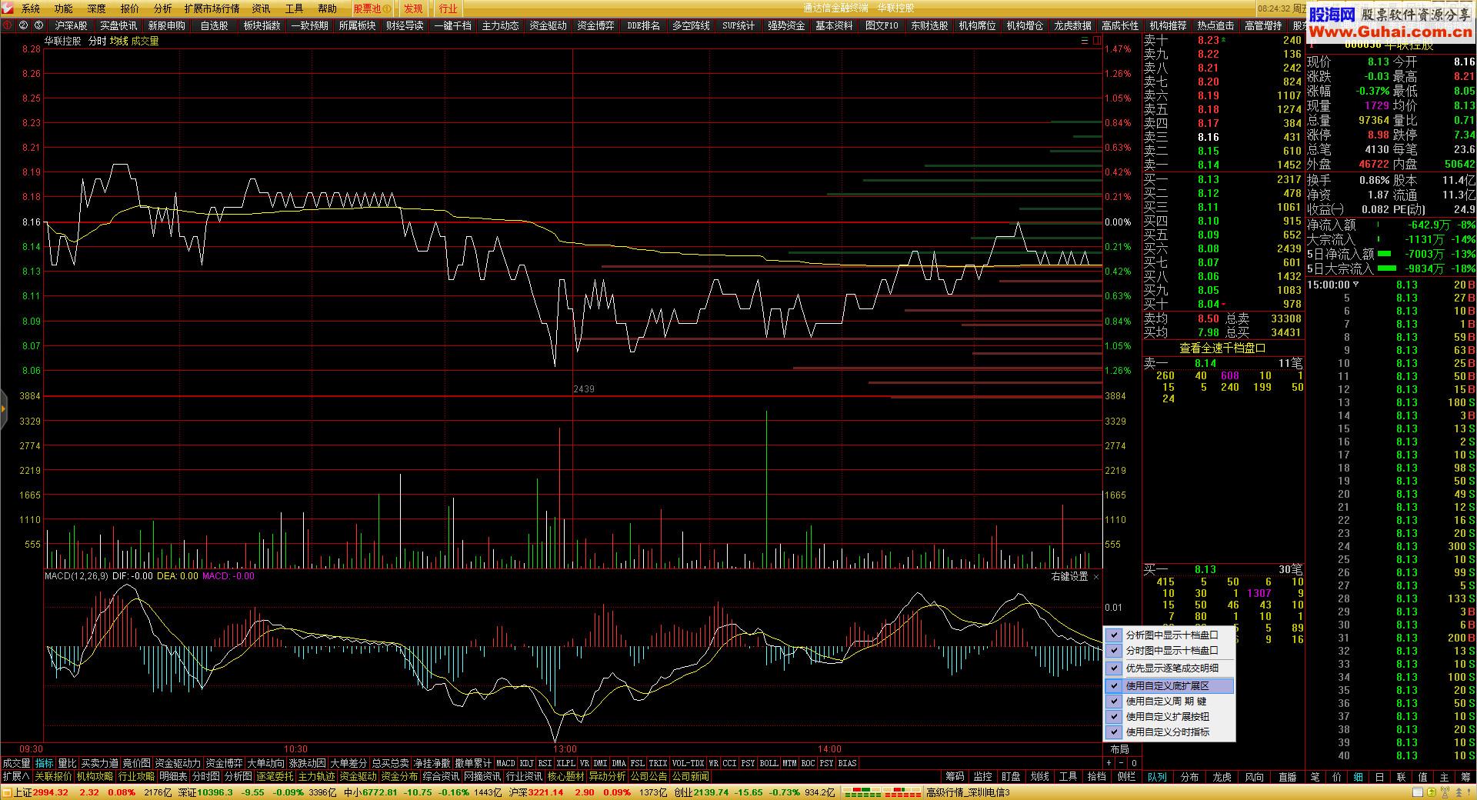Click the status bar icon left of 上证
Image resolution: width=1477 pixels, height=800 pixels.
[x=7, y=792]
